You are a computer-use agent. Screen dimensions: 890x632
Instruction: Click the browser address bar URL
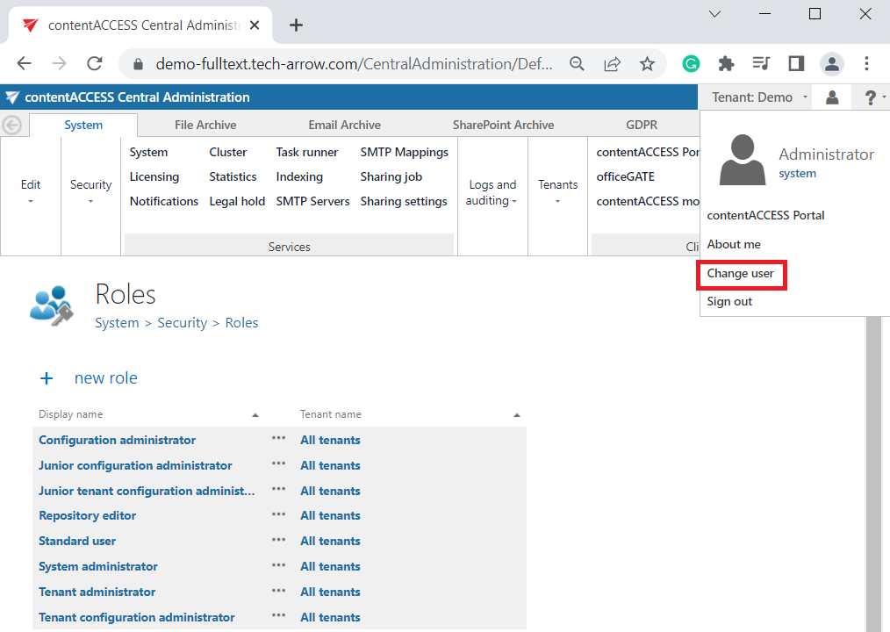tap(355, 64)
